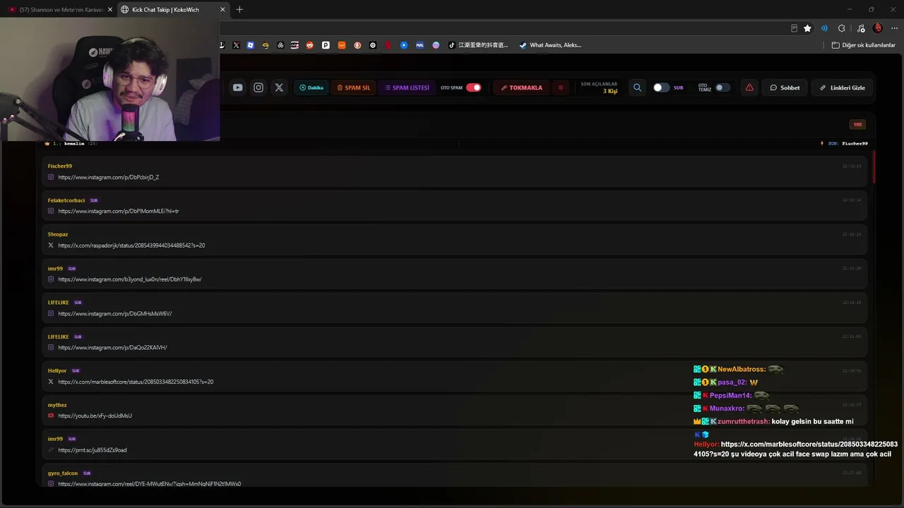Click the Instagram filter icon in KokoWich toolbar

258,87
